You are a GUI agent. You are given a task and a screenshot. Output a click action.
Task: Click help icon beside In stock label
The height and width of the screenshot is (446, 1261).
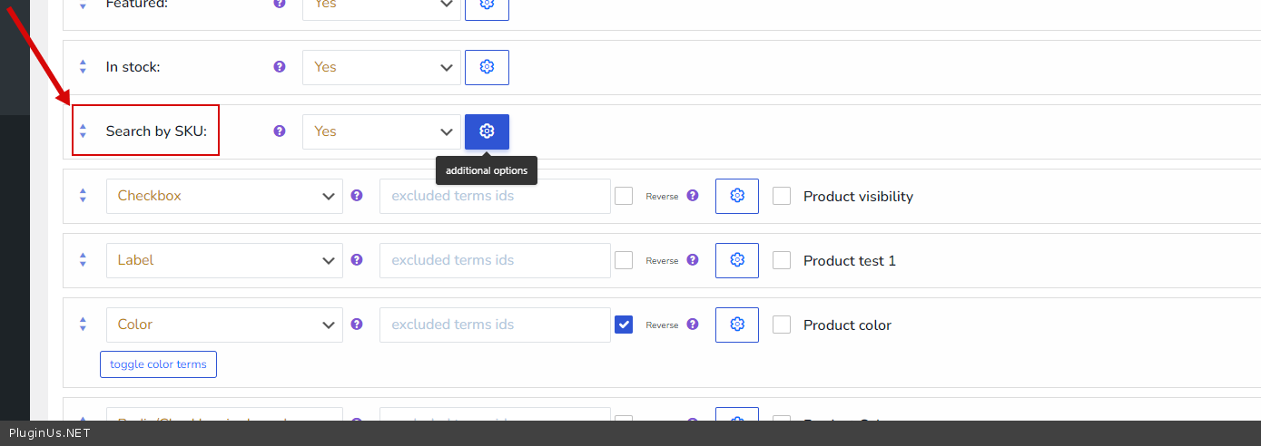coord(280,67)
